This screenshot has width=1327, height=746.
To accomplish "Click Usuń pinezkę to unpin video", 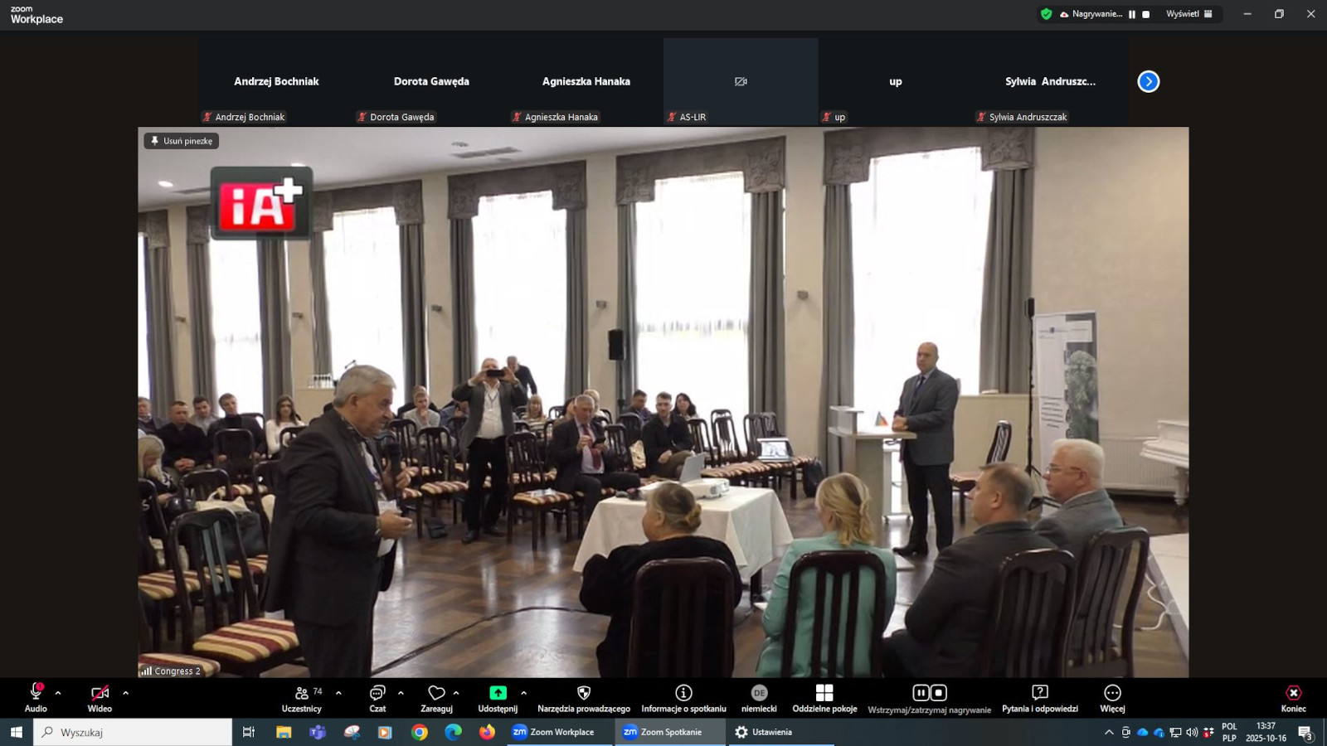I will [182, 141].
